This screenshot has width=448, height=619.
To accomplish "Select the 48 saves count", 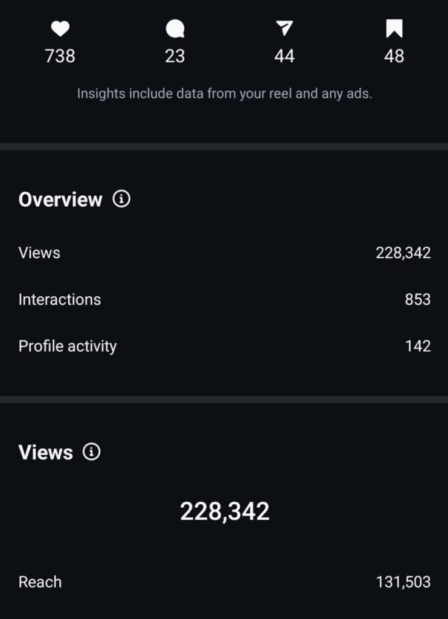I will click(x=394, y=56).
